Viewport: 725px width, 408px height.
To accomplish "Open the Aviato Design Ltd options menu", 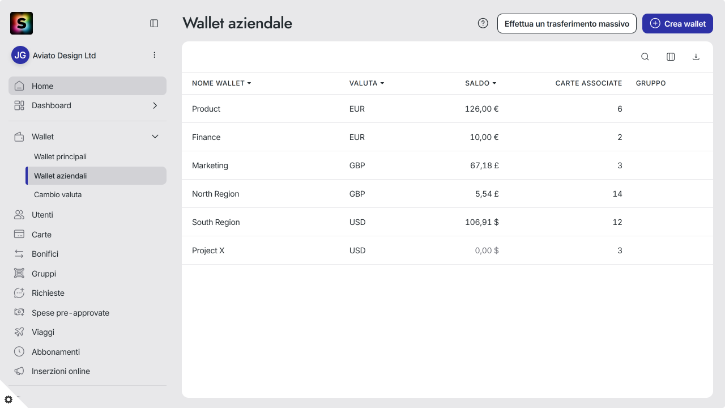I will 155,55.
